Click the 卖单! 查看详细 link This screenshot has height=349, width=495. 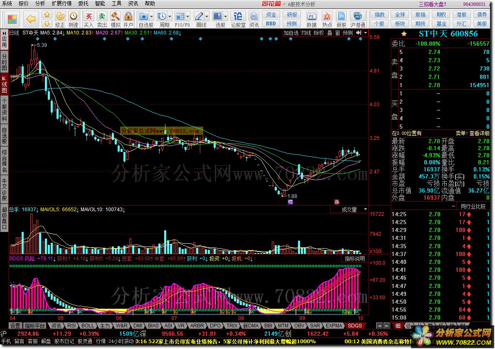tap(472, 133)
